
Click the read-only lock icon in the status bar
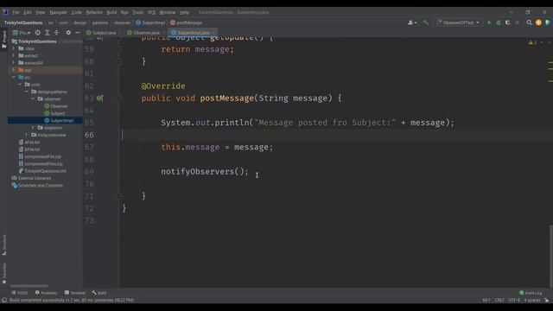point(546,300)
